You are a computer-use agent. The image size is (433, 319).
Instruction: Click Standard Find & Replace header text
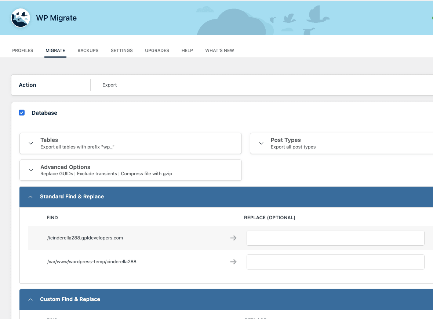[x=72, y=197]
